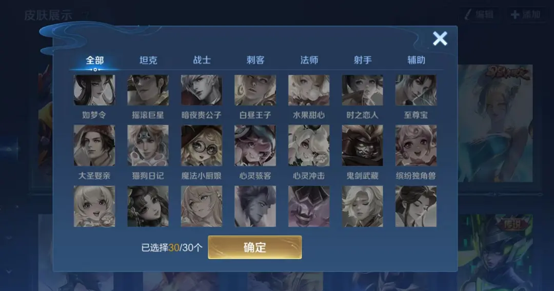This screenshot has width=554, height=291.
Task: Switch to the 法师 tab
Action: point(309,60)
